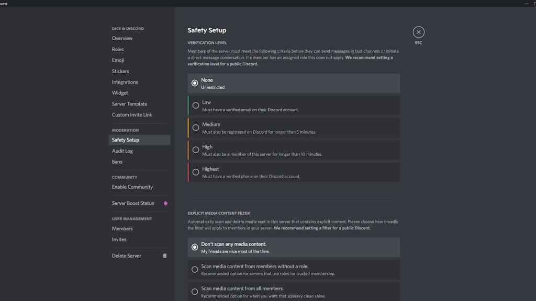The height and width of the screenshot is (301, 536).
Task: Select the Medium verification level
Action: tap(294, 128)
